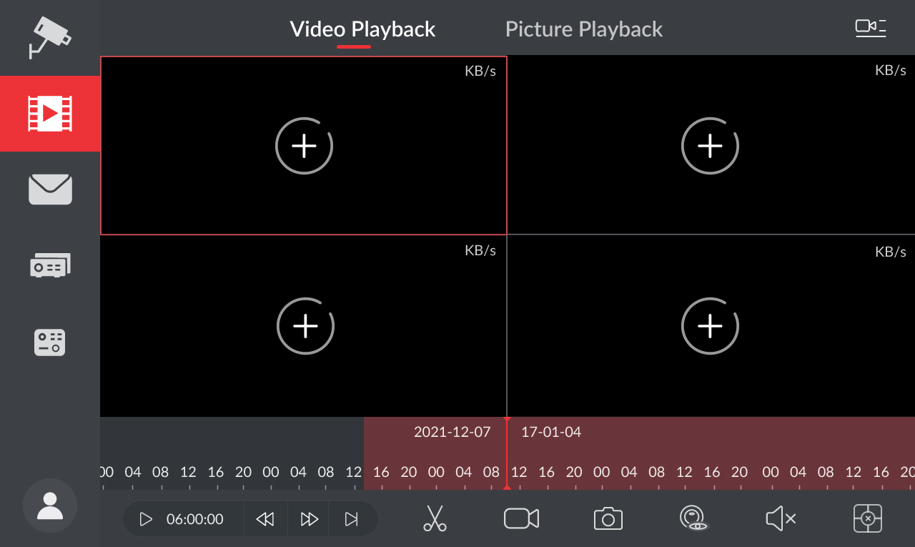Open the device list sidebar icon
915x547 pixels.
click(50, 266)
